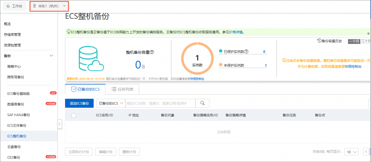The width and height of the screenshot is (371, 162).
Task: Collapse the 备份 section chevron
Action: [51, 56]
